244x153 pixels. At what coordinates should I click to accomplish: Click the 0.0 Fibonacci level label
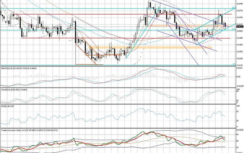tap(234, 64)
